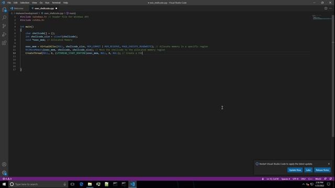Click the taskbar search box
The width and height of the screenshot is (335, 188).
coord(38,184)
